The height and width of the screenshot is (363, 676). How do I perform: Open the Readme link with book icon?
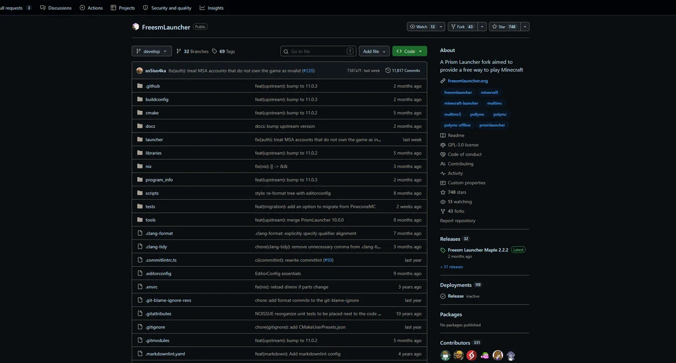[453, 136]
